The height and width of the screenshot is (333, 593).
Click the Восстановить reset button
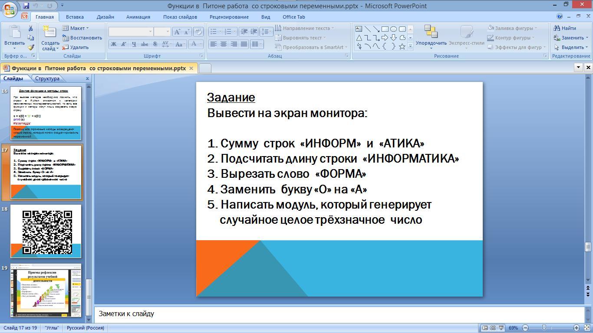(x=82, y=38)
